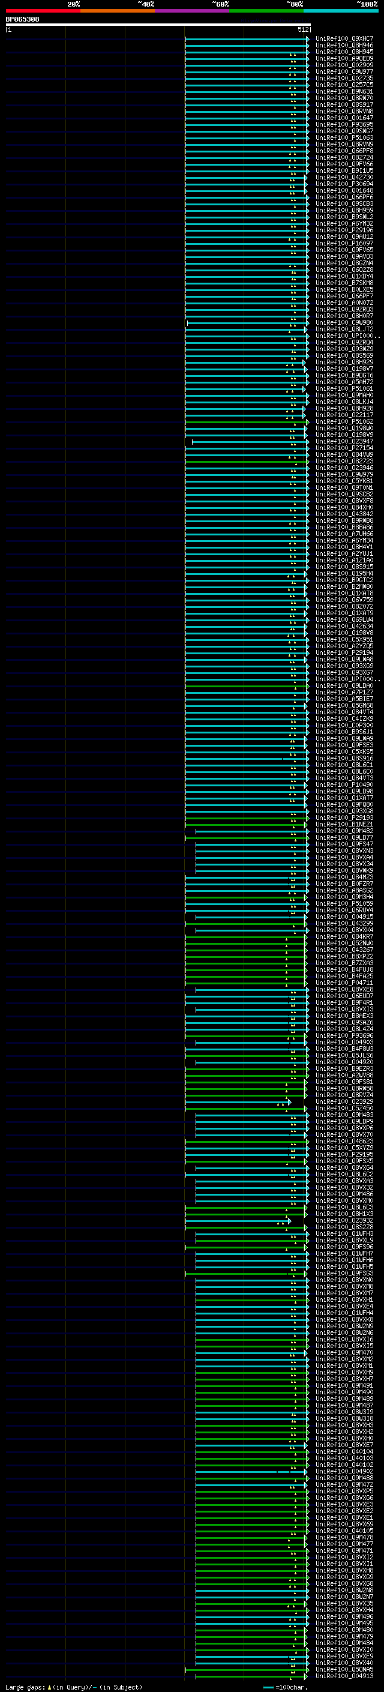Viewport: 384px width, 1692px height.
Task: Click the UniRef100_B0FZR7 label
Action: pyautogui.click(x=344, y=884)
